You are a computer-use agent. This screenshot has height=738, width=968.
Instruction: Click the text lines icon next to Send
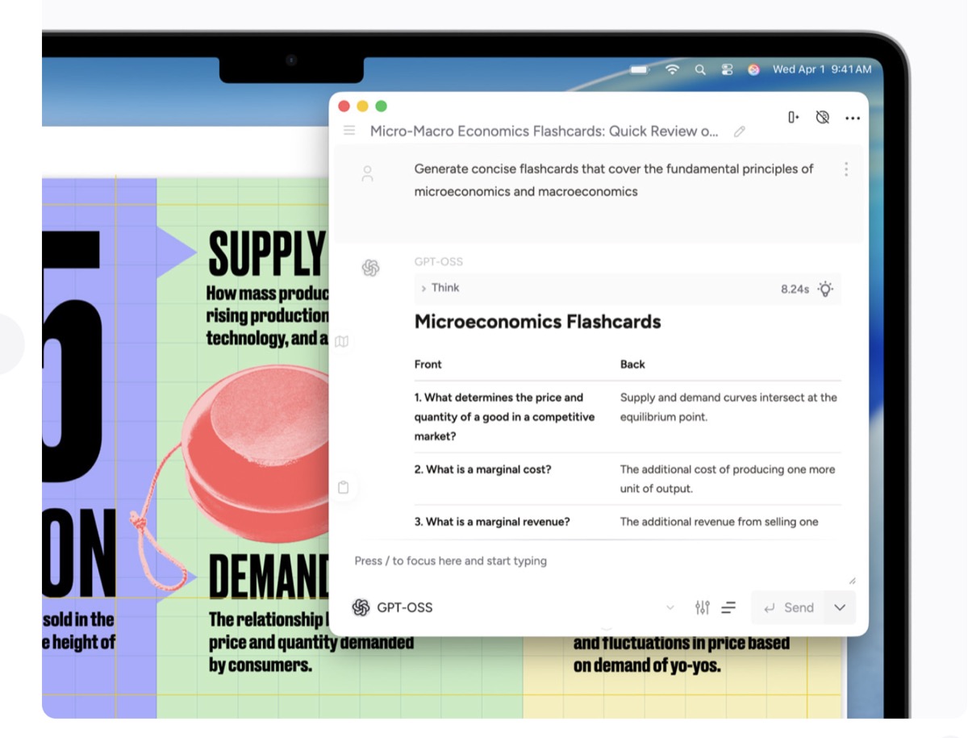(x=728, y=607)
